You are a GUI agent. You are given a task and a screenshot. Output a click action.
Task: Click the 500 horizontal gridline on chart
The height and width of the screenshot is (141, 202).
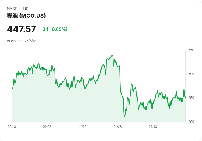[99, 74]
